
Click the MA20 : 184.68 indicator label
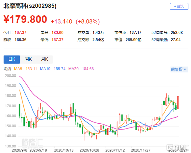click(x=81, y=69)
